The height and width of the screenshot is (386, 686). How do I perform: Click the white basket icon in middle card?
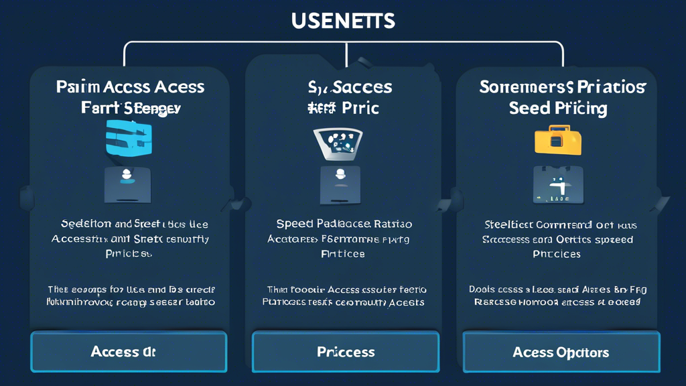339,142
